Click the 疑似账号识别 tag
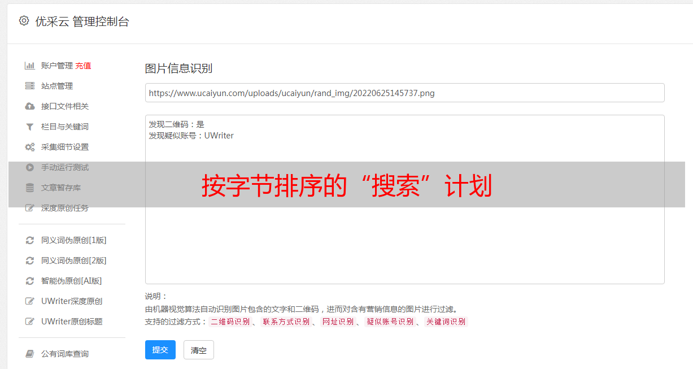This screenshot has height=369, width=693. (390, 322)
